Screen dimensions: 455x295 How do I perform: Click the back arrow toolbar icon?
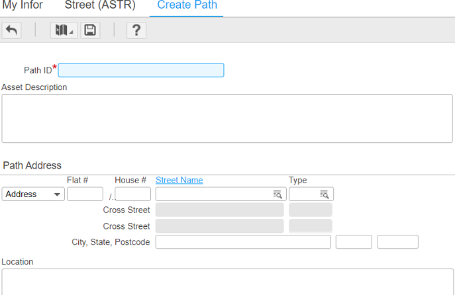pyautogui.click(x=11, y=30)
